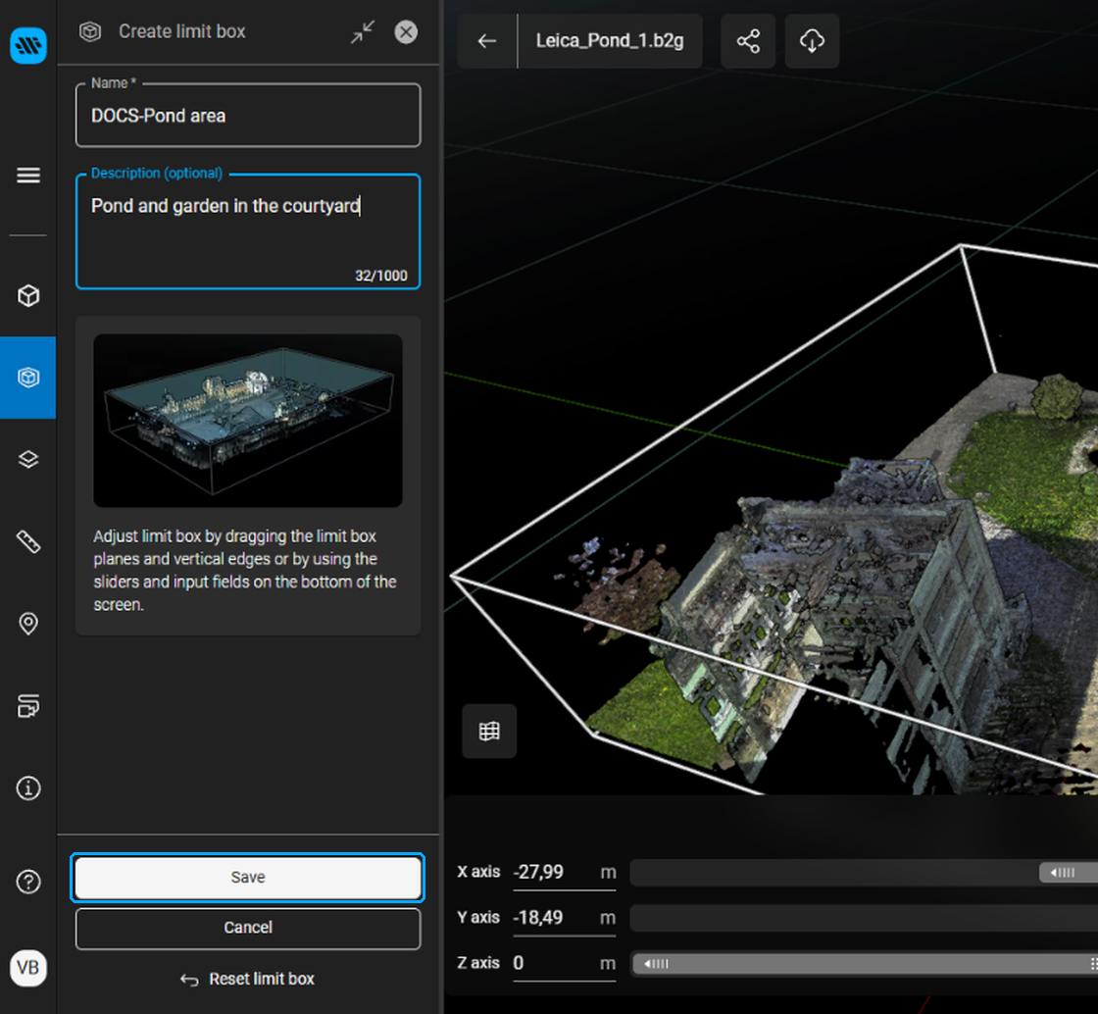
Task: Click the Description text area
Action: (248, 231)
